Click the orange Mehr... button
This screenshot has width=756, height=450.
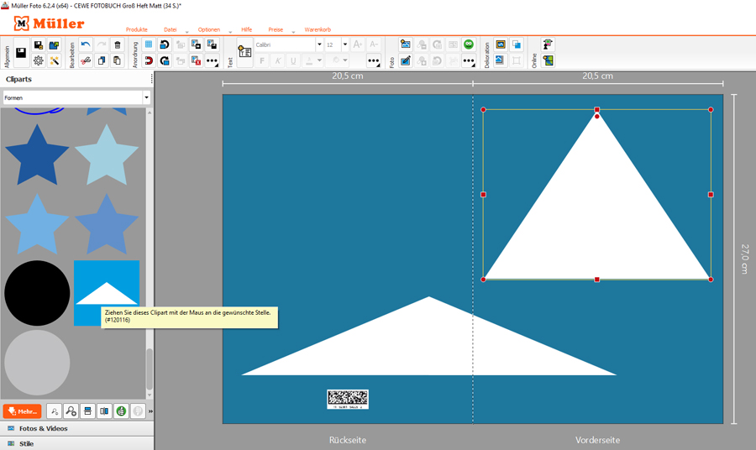(22, 411)
